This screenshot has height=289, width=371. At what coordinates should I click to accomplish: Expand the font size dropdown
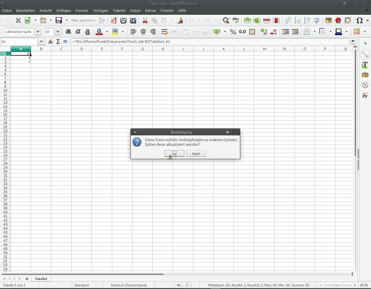pyautogui.click(x=58, y=32)
